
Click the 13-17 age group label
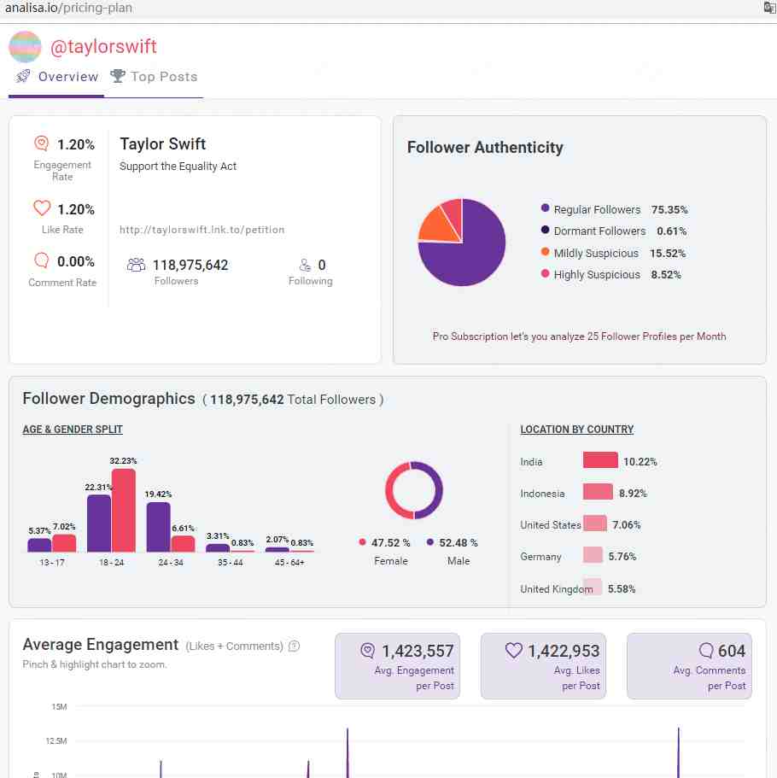[x=52, y=562]
